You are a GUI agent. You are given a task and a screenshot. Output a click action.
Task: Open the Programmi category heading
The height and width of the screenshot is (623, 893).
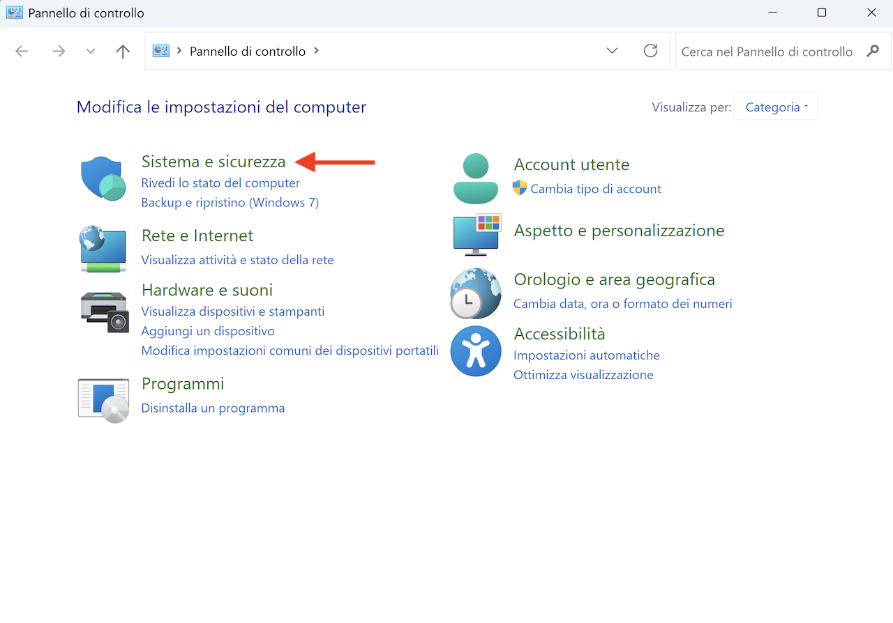[x=183, y=384]
